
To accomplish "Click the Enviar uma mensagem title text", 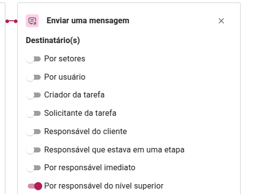I will pyautogui.click(x=88, y=21).
